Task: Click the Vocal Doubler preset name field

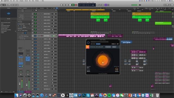Action: (x=100, y=42)
